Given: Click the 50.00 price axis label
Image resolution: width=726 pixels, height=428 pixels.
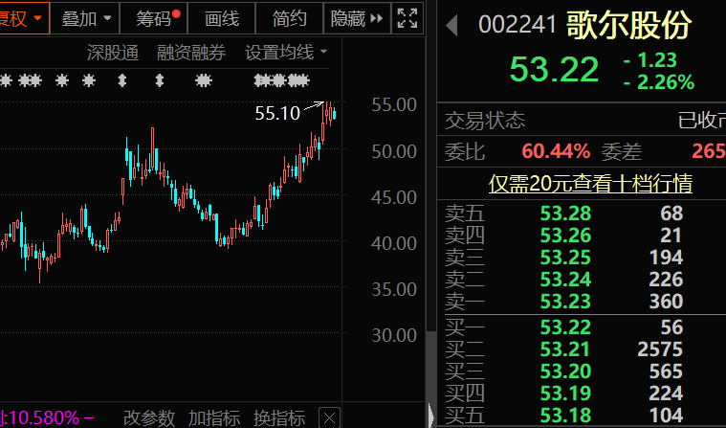Looking at the screenshot, I should 394,151.
